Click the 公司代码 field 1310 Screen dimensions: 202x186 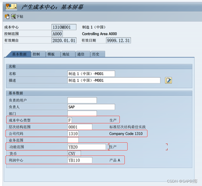tap(73, 134)
